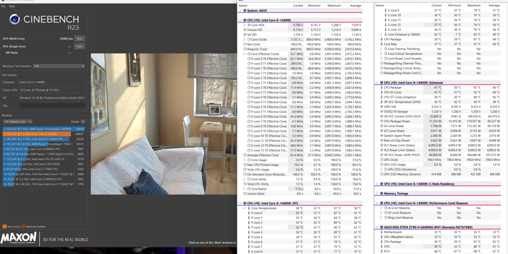Click the gauge icon beside Max CPU/Thread Usage
This screenshot has height=254, width=508.
pos(244,164)
